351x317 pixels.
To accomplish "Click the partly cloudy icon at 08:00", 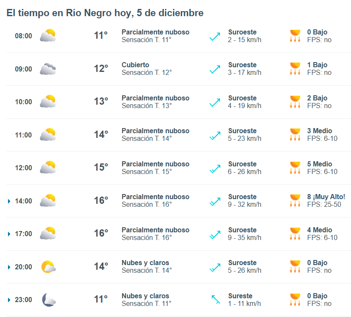I will coord(48,35).
